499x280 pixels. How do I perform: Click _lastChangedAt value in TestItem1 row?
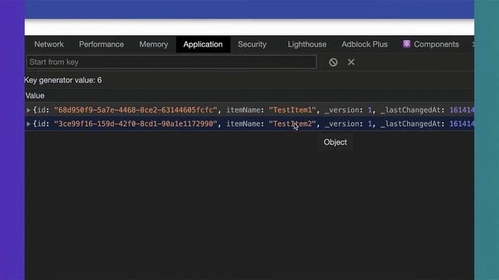pos(462,110)
